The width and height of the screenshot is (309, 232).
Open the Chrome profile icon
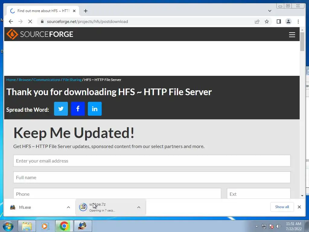tap(288, 21)
